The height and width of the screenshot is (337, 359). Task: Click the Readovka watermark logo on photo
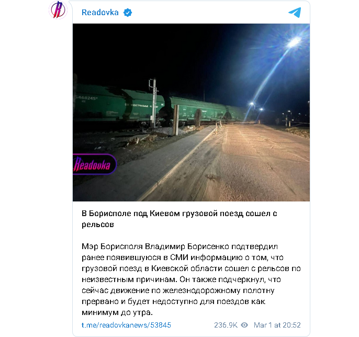point(94,164)
